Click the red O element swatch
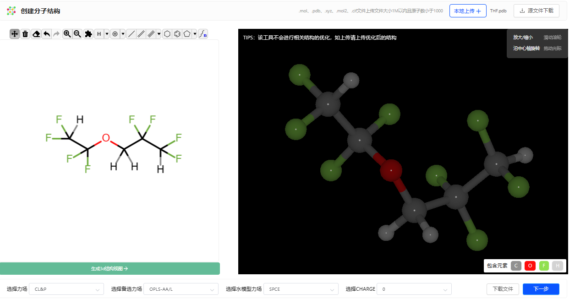 coord(530,266)
